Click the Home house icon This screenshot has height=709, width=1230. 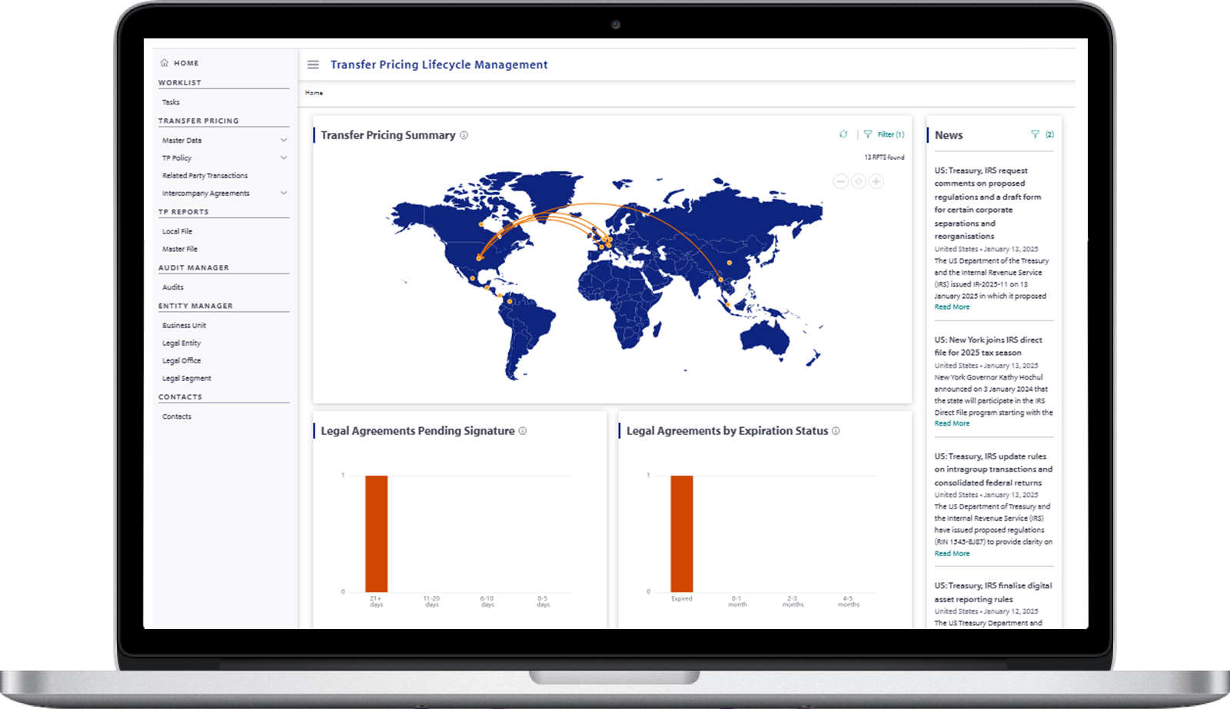164,63
